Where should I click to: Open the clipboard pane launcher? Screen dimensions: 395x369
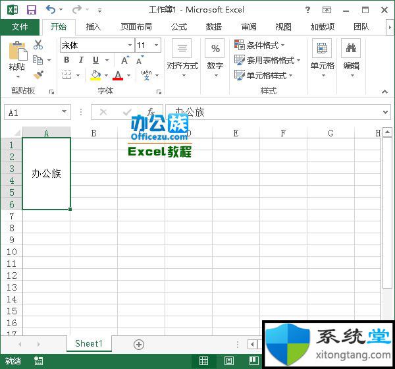coord(51,92)
